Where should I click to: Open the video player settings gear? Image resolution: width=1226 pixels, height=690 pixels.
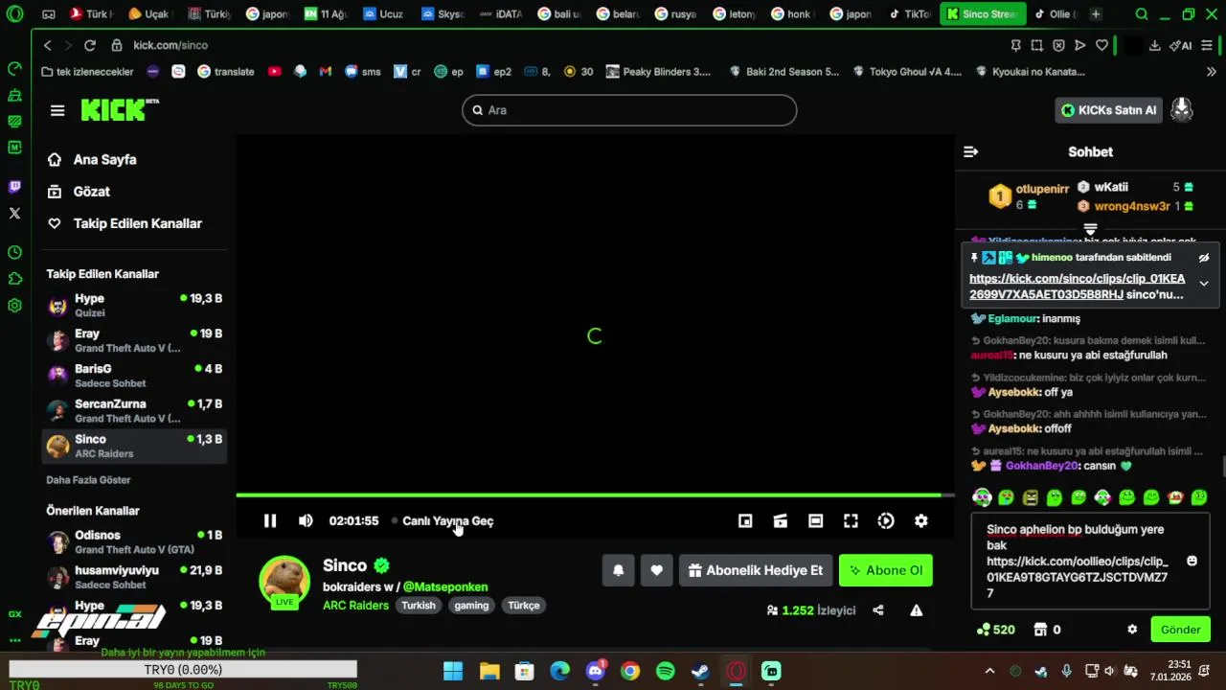click(920, 520)
